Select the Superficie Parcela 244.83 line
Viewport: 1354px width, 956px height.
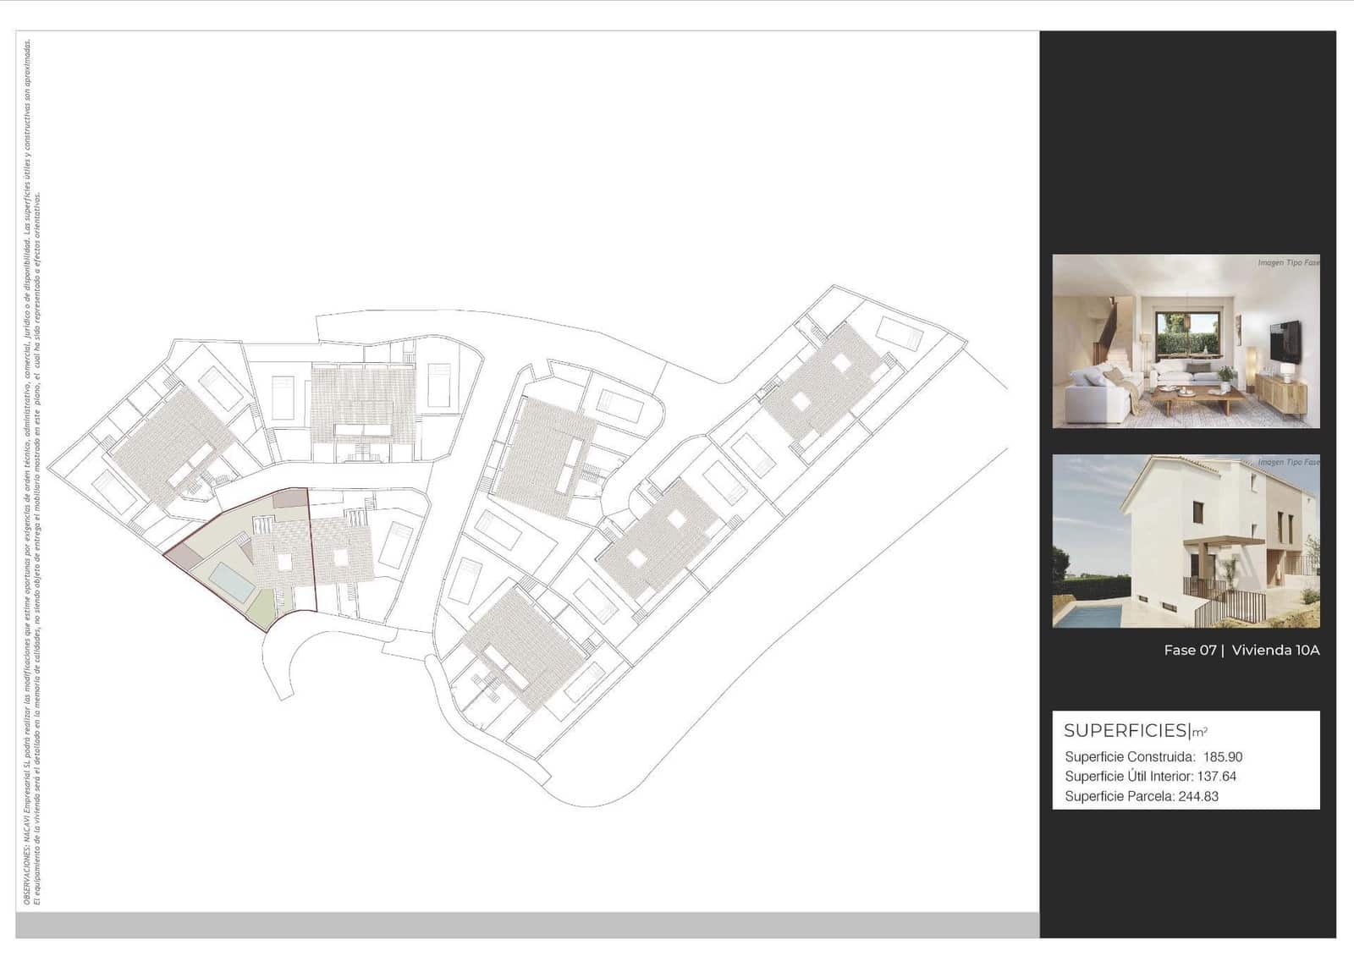[1141, 796]
